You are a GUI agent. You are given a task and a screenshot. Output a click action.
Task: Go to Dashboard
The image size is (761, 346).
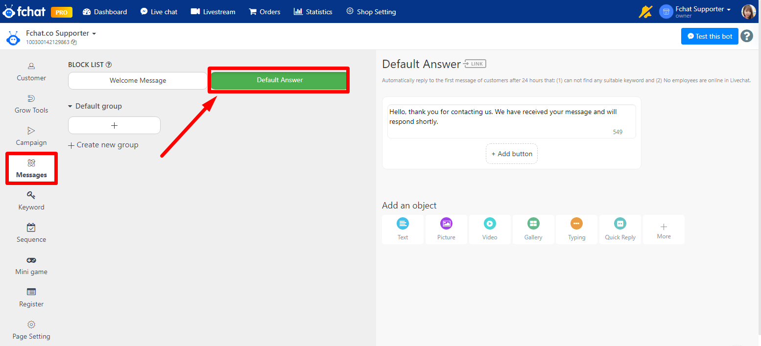point(105,12)
